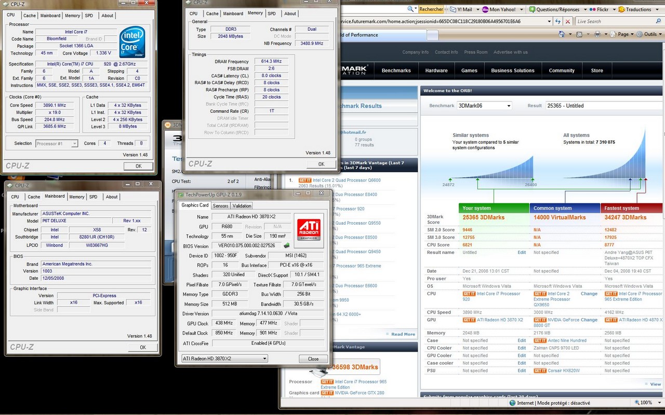
Task: Click OK in the CPU-Z window showing Memory timings
Action: pyautogui.click(x=321, y=164)
